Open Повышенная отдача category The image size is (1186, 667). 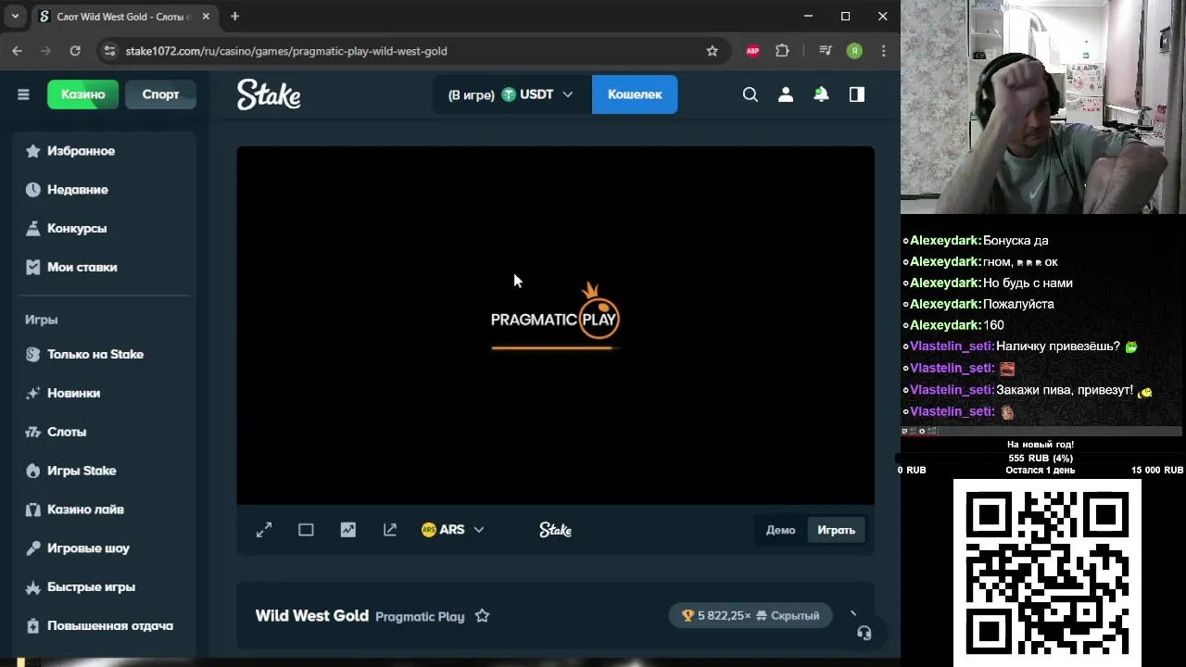pos(104,626)
